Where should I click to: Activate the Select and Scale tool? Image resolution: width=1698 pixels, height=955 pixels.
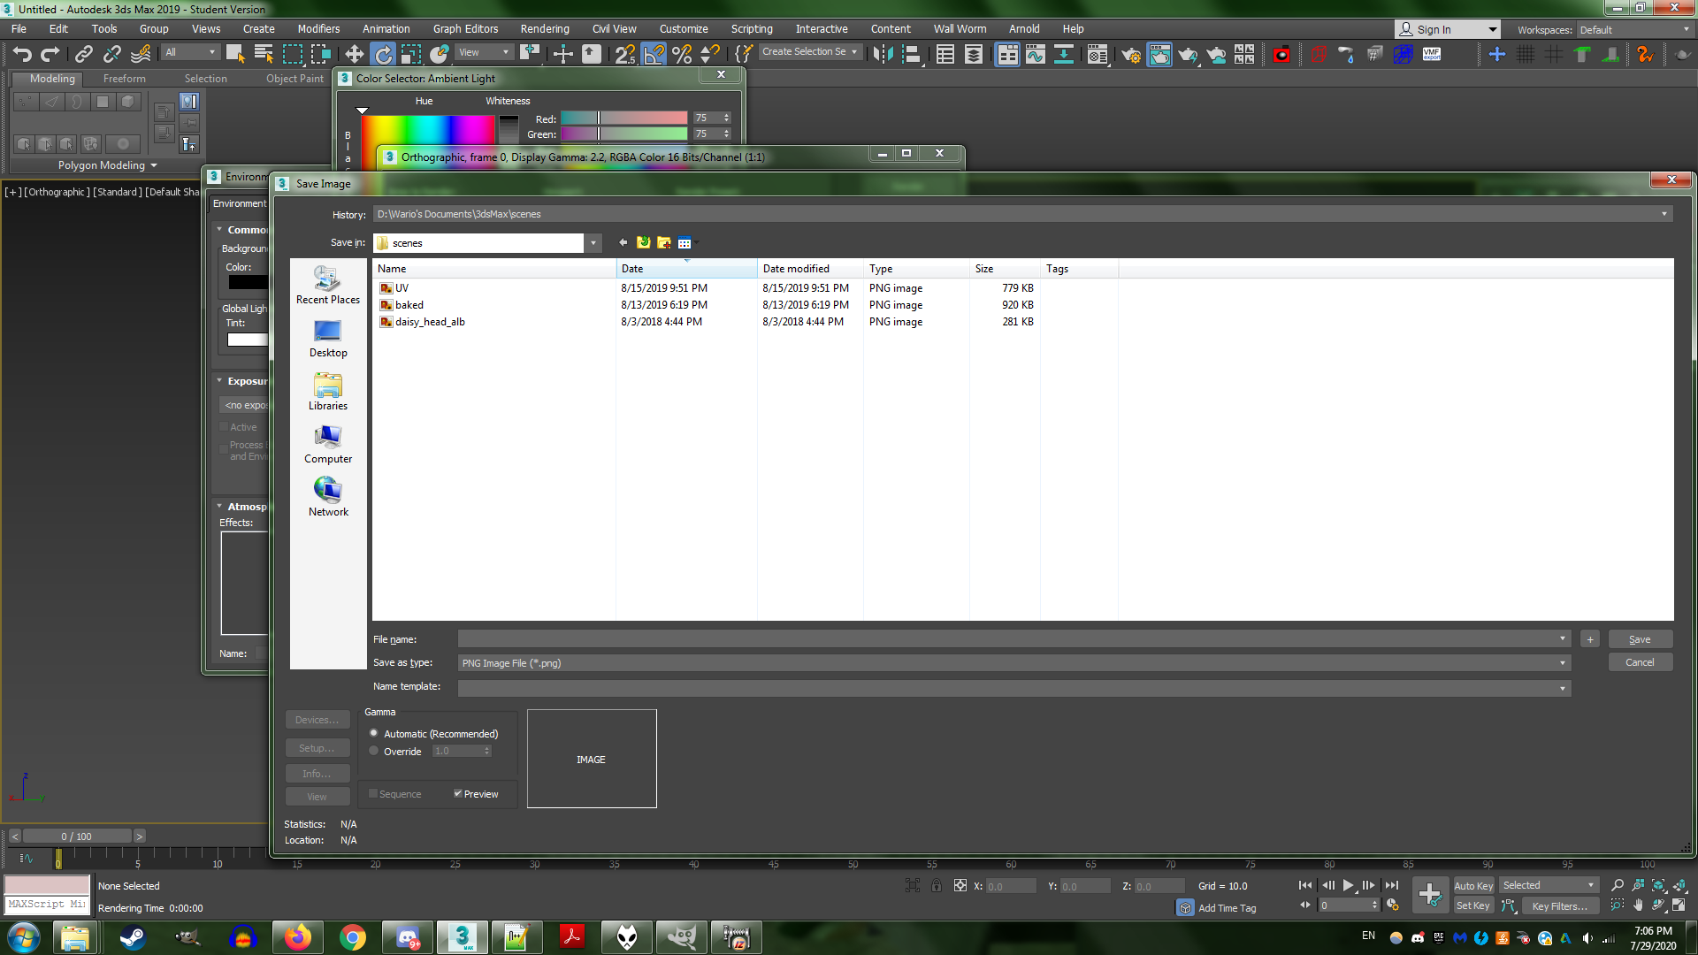coord(411,54)
